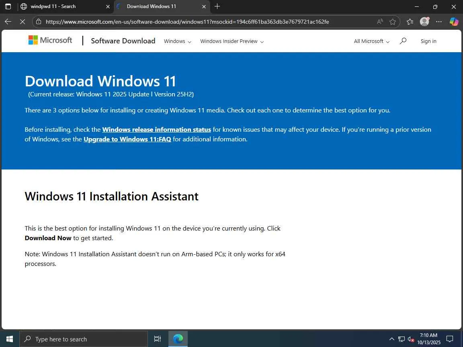The width and height of the screenshot is (463, 347).
Task: Go back using the back arrow
Action: click(8, 22)
